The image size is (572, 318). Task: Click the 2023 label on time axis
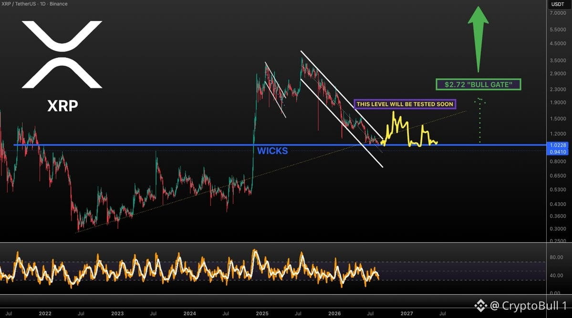tap(117, 313)
